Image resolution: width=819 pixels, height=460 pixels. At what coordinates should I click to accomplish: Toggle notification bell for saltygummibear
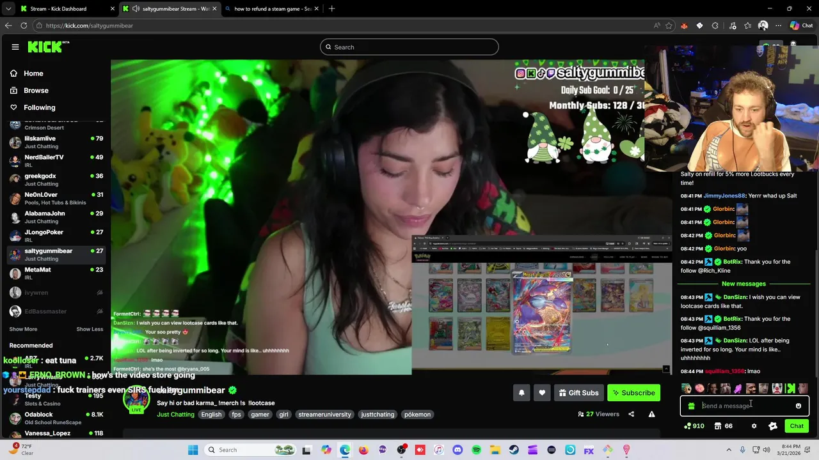521,393
